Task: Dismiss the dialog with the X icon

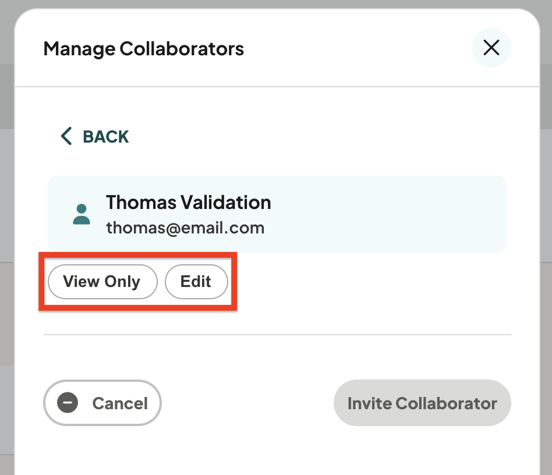Action: click(491, 48)
